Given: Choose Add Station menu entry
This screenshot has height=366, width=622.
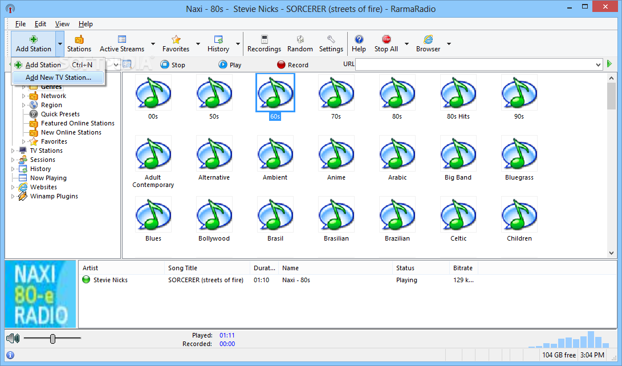Looking at the screenshot, I should [x=58, y=64].
